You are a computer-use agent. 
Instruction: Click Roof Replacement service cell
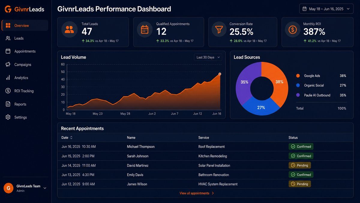tap(211, 146)
